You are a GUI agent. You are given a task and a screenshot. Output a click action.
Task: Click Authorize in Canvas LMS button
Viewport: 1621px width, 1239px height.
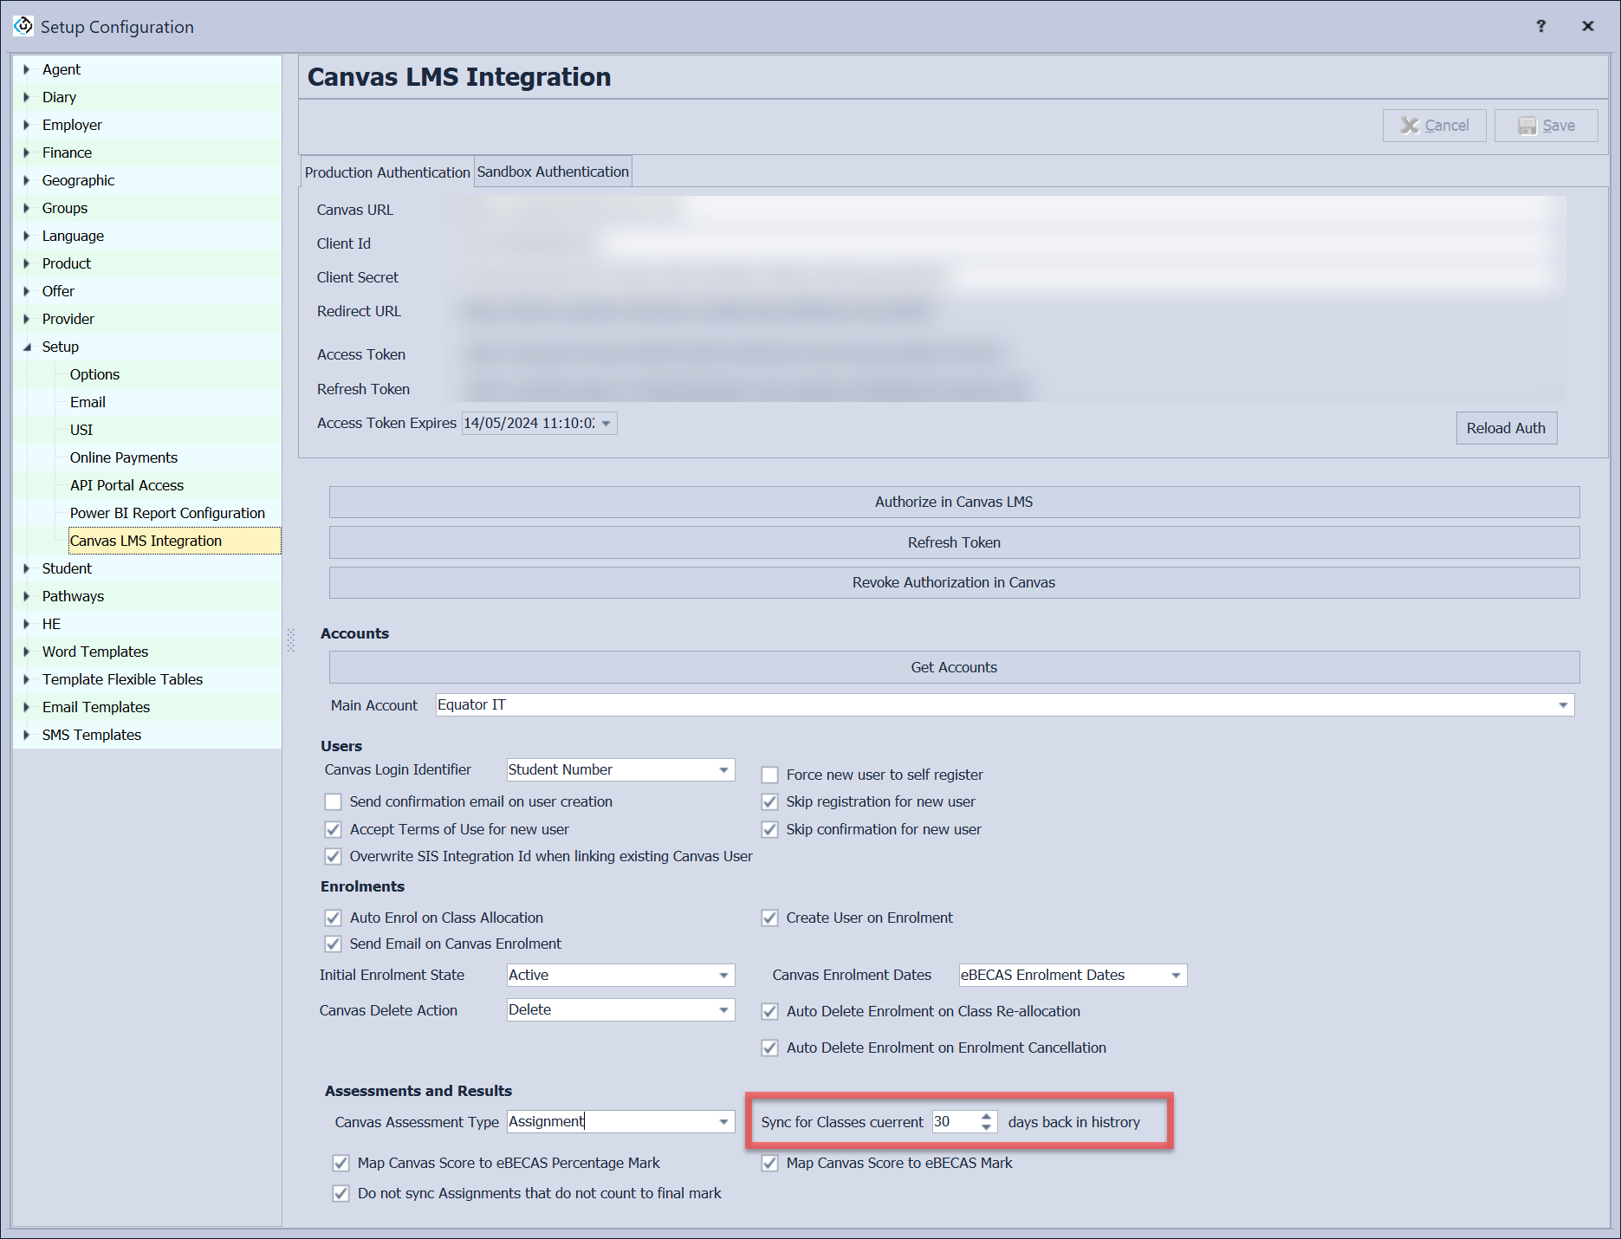click(953, 502)
